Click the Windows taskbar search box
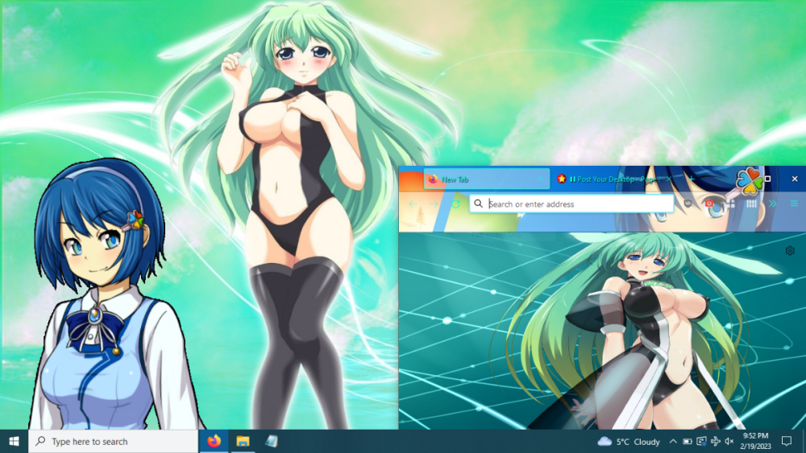This screenshot has width=806, height=453. 113,441
